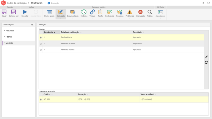Screen dimensions: 212x119
Task: Collapse the Navegação side panel
Action: 32,25
